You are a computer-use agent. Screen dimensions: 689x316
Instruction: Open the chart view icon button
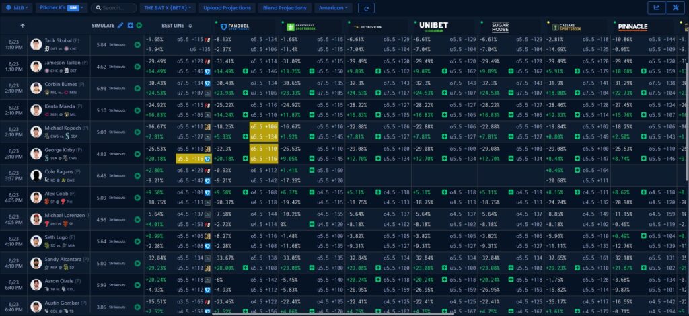(x=657, y=7)
